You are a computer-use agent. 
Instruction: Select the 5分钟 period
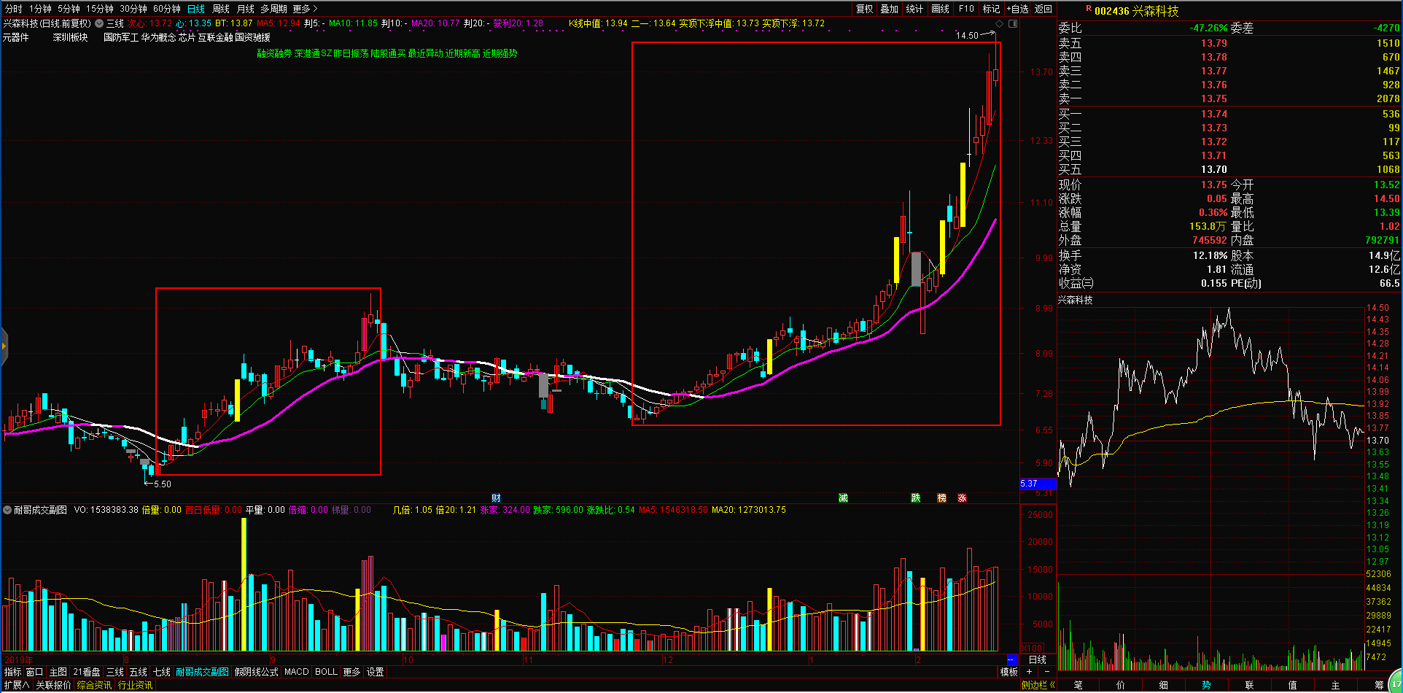pos(69,9)
